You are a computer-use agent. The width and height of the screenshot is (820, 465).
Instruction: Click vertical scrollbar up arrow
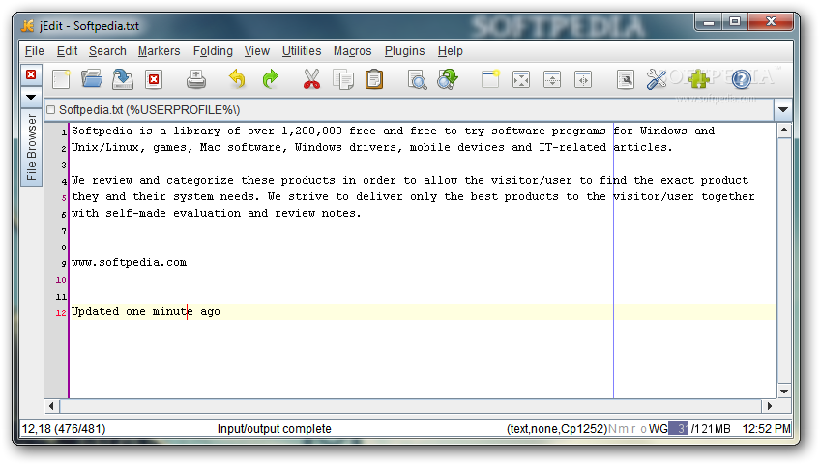coord(784,130)
